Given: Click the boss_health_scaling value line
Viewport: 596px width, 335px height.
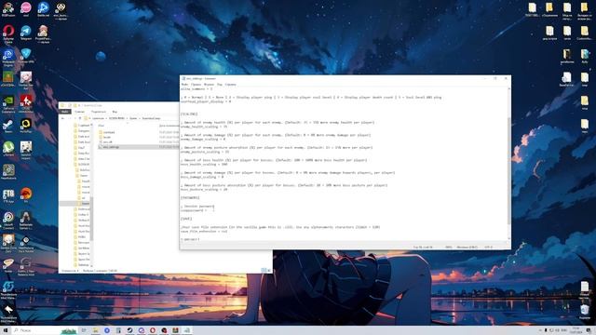Looking at the screenshot, I should point(204,164).
